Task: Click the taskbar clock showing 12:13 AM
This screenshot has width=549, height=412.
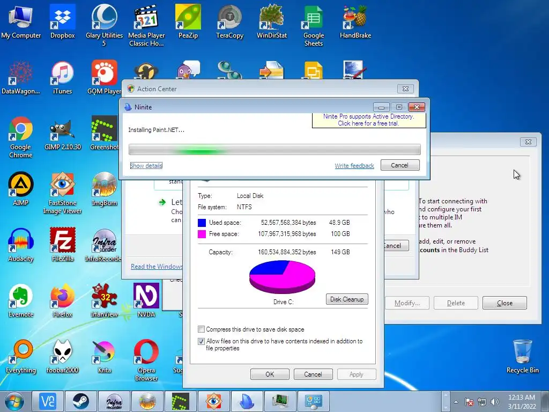Action: [x=521, y=401]
